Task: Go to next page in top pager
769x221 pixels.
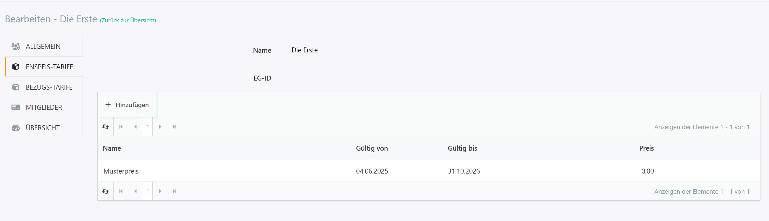Action: point(160,127)
